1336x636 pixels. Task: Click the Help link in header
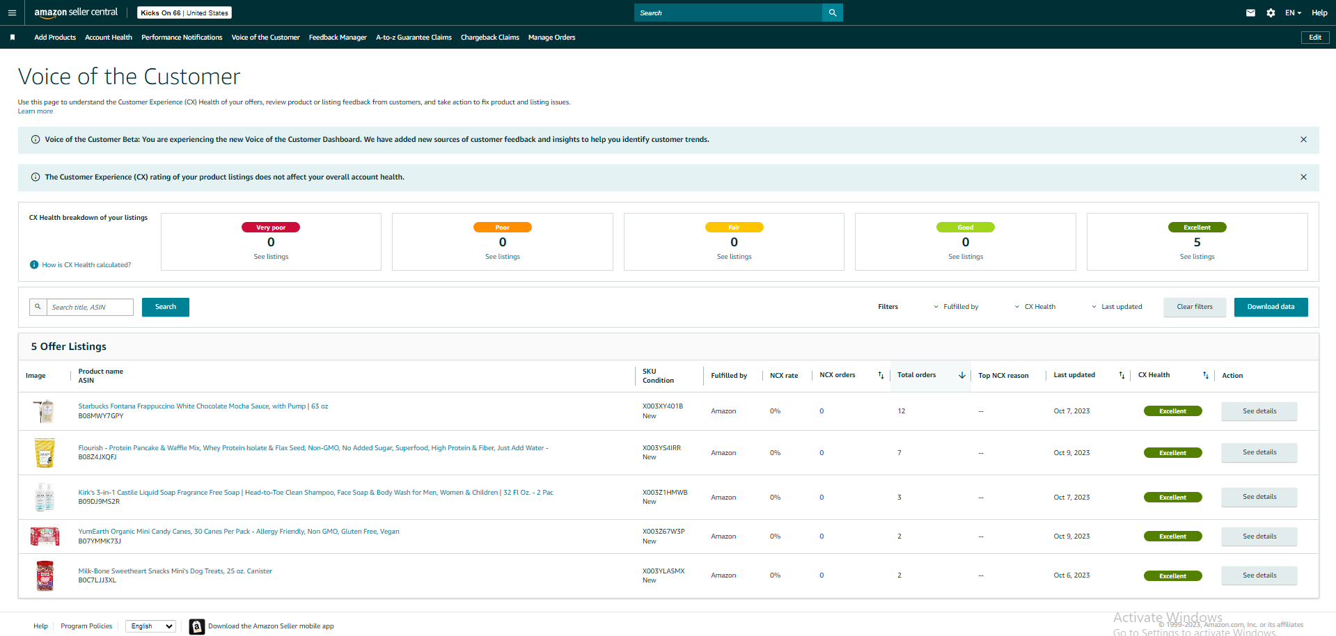pos(1319,13)
